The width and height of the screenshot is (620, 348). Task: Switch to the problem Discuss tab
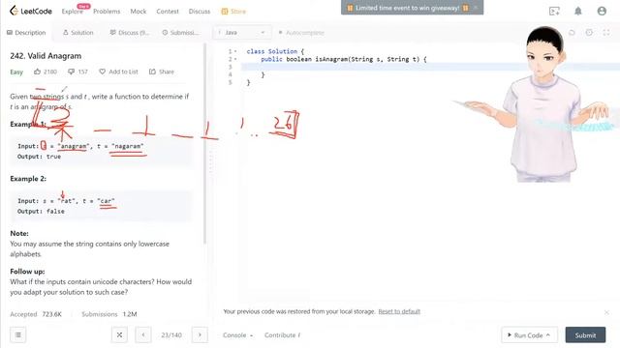point(129,32)
